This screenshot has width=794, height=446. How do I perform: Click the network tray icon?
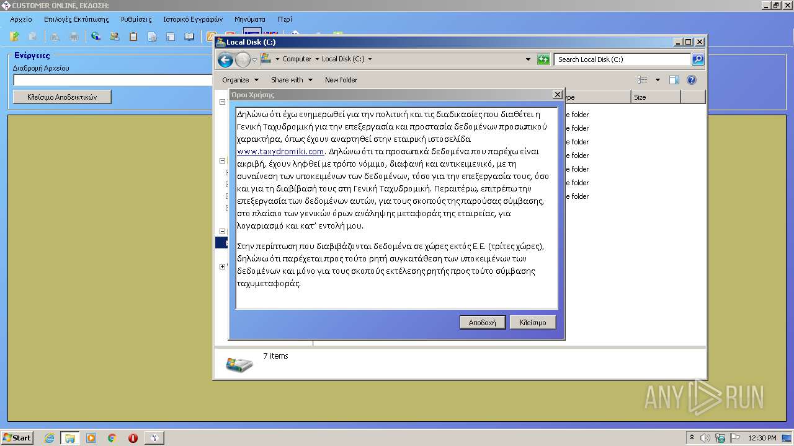point(720,438)
